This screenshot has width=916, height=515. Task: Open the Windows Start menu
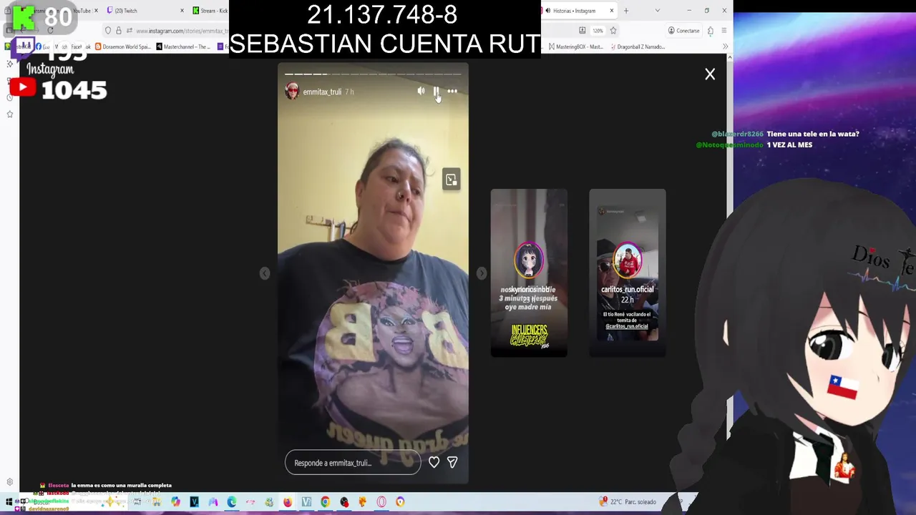tap(9, 502)
